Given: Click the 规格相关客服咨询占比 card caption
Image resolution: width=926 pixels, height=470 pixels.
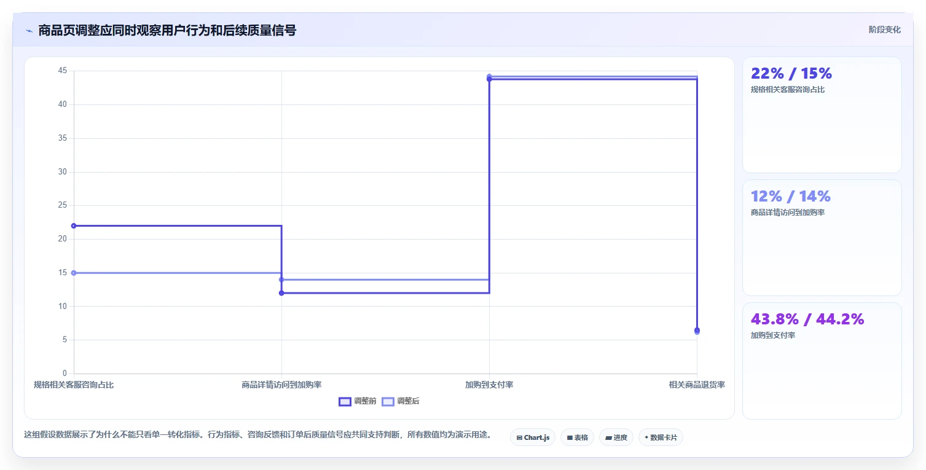Looking at the screenshot, I should (x=788, y=90).
